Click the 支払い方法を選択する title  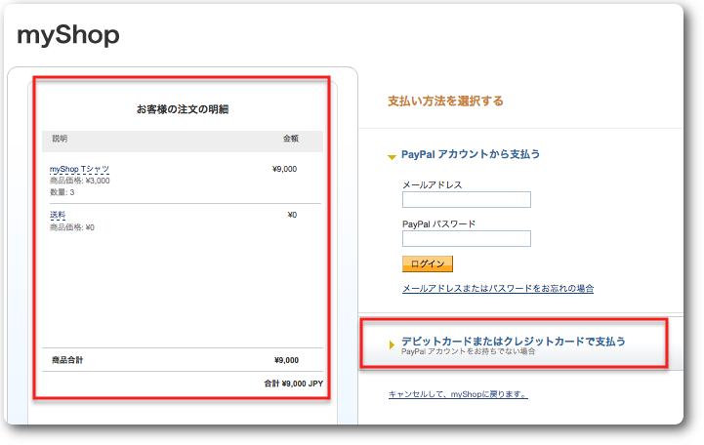tap(445, 101)
